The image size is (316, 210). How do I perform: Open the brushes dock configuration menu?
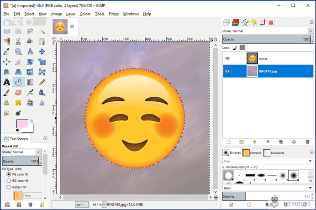click(x=311, y=152)
